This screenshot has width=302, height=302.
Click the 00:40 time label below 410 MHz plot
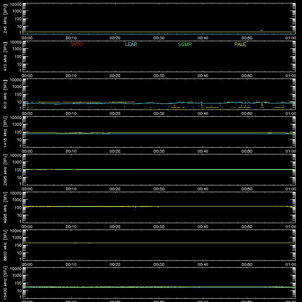203,76
